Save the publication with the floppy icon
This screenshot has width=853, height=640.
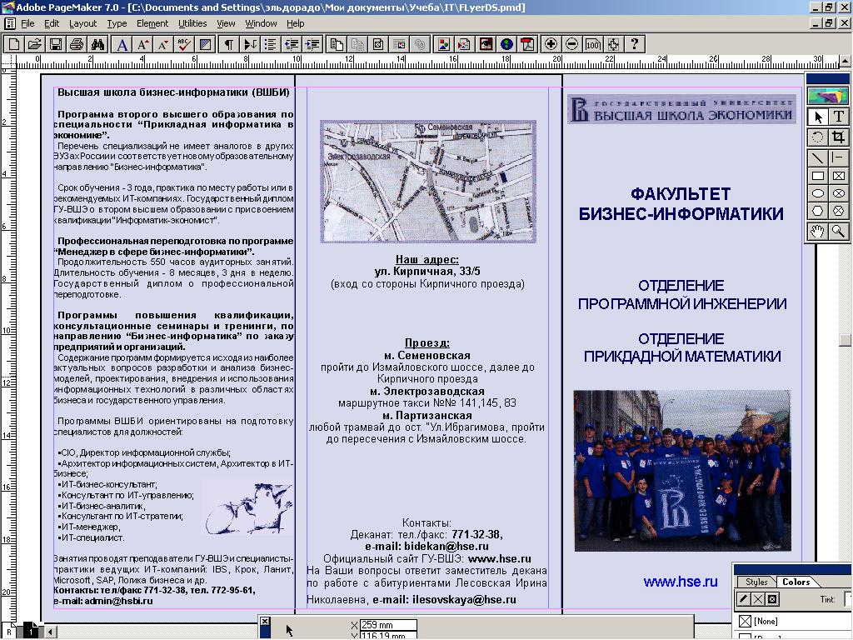click(x=56, y=44)
